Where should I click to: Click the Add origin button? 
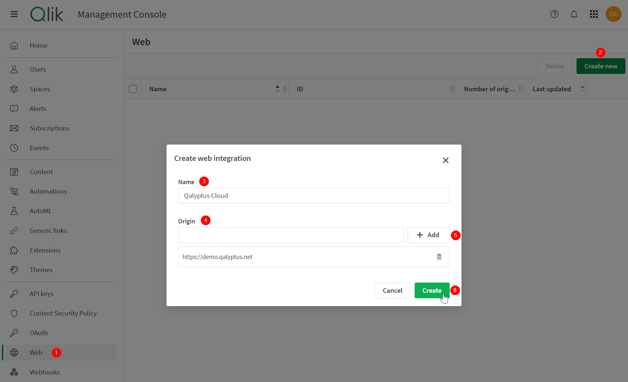428,234
